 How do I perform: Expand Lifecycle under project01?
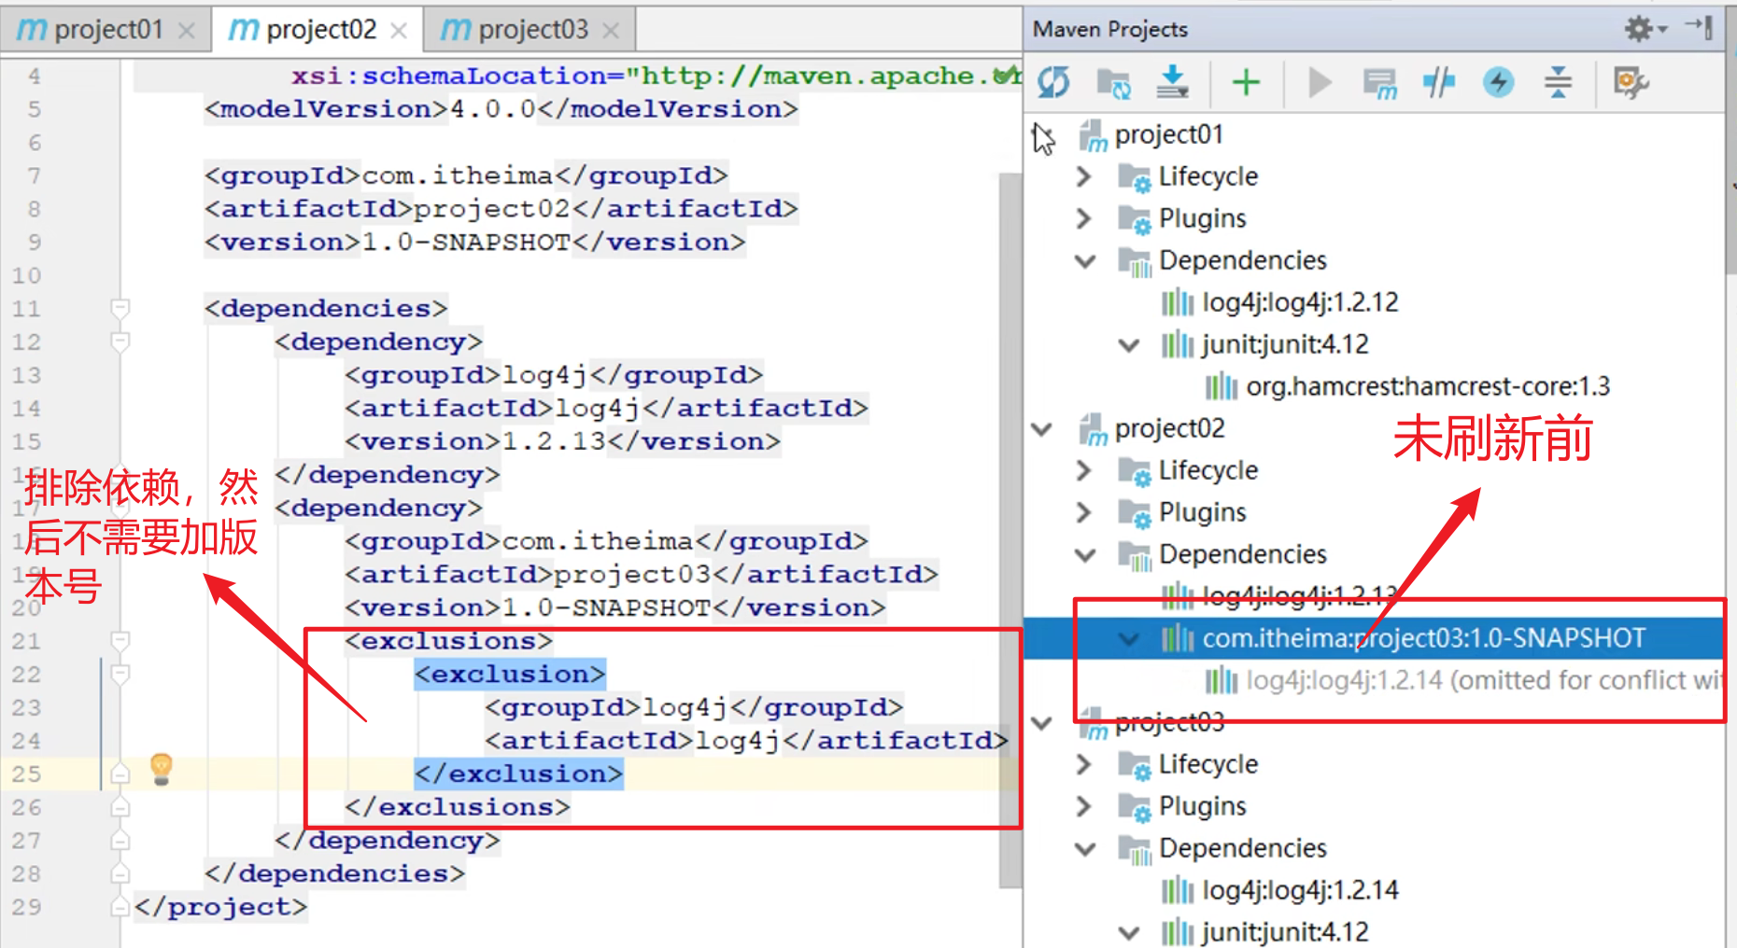coord(1083,175)
